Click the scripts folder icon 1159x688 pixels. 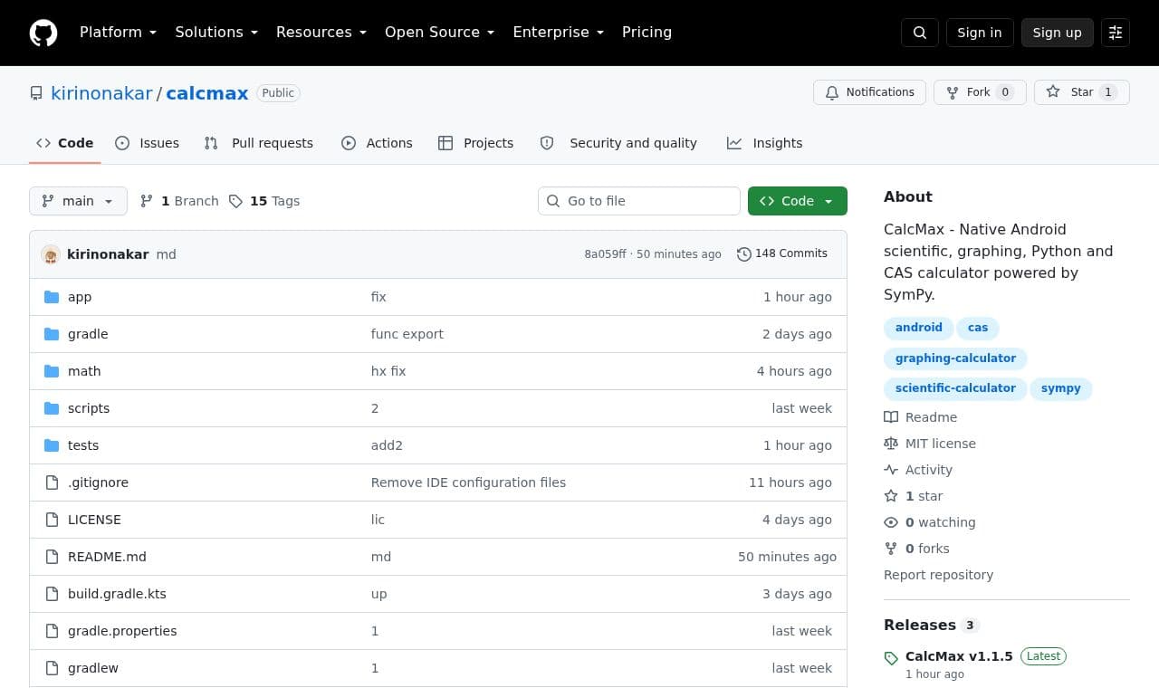point(52,408)
